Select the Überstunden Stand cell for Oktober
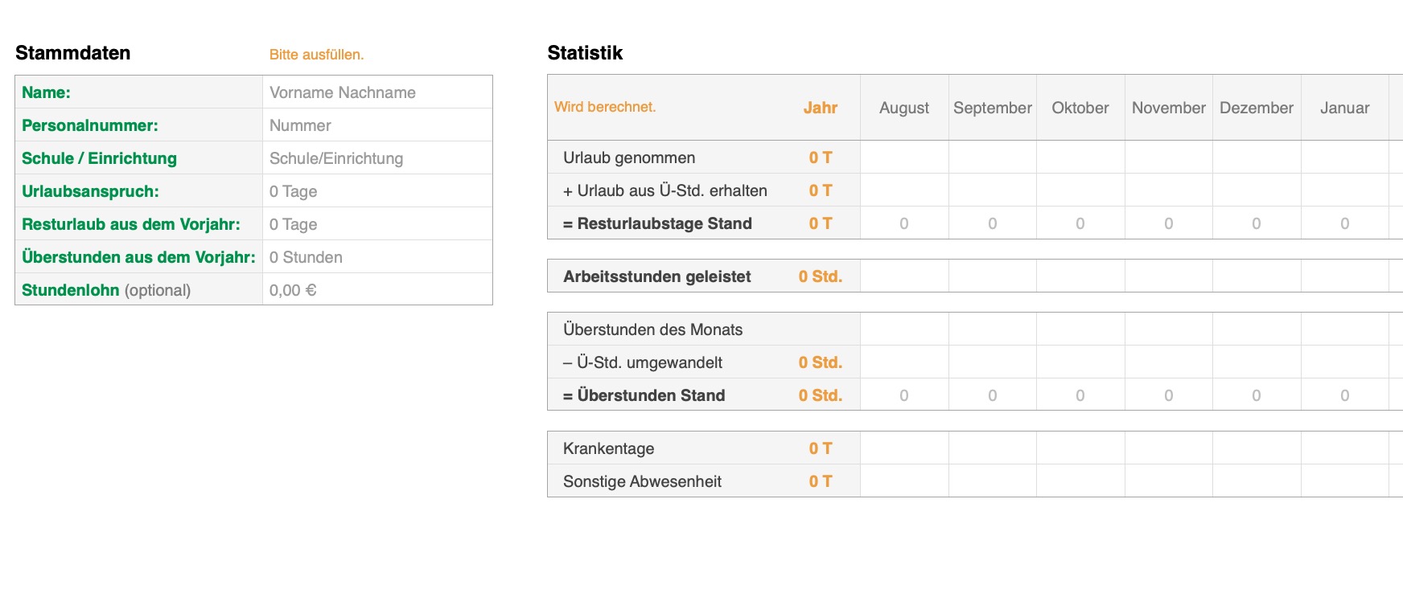The width and height of the screenshot is (1403, 589). point(1080,395)
